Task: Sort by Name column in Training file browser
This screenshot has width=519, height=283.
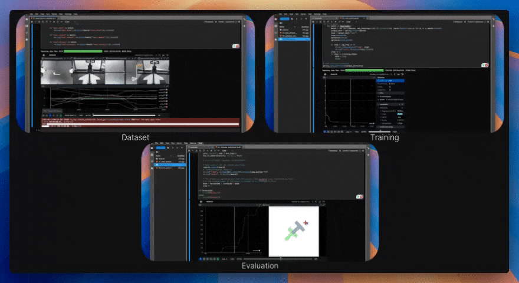Action: (287, 27)
